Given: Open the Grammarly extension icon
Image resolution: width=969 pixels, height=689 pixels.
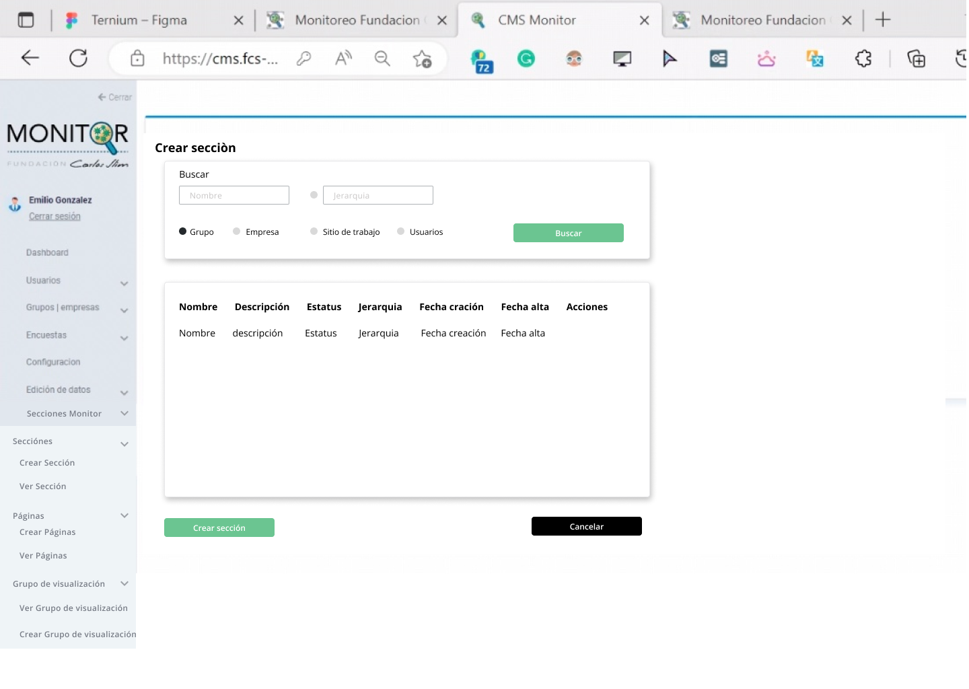Looking at the screenshot, I should tap(526, 59).
